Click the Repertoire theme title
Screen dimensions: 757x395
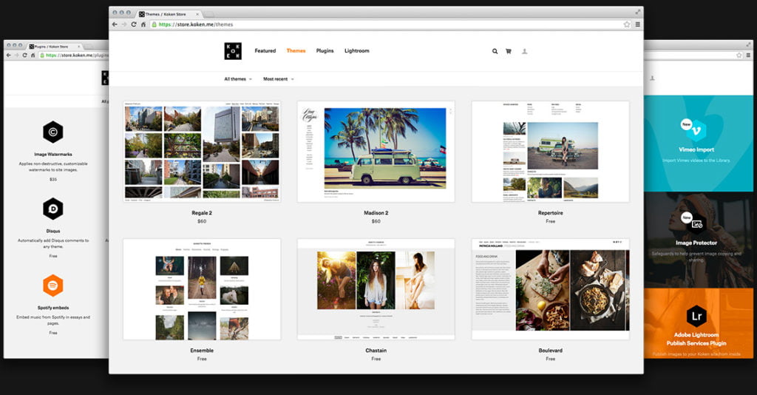tap(550, 213)
